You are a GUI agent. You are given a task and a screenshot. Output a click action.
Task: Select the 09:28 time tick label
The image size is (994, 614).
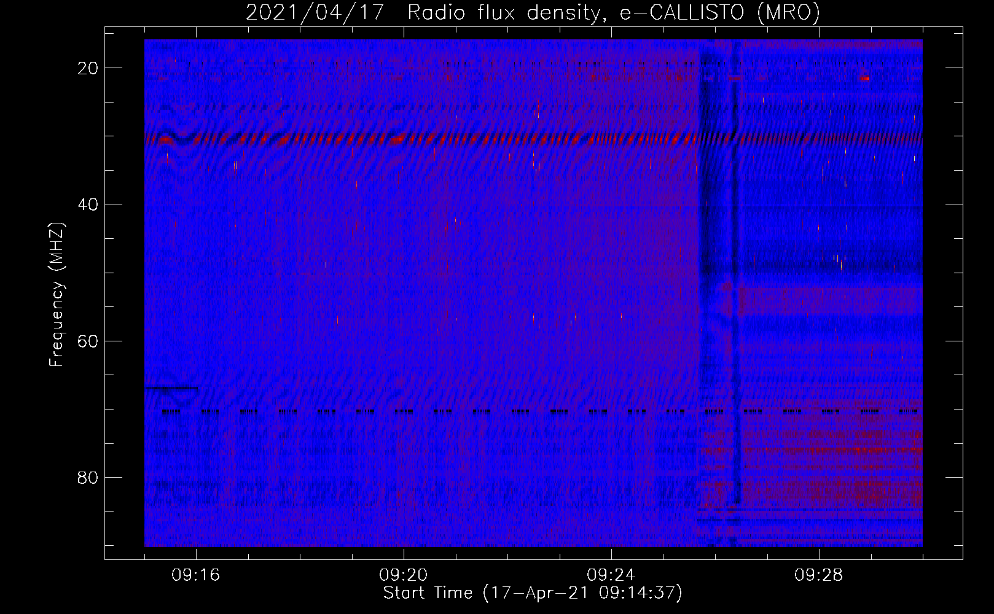[819, 575]
